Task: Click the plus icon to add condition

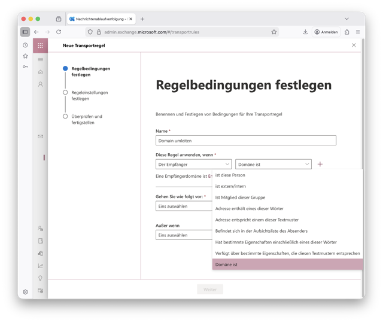Action: 320,164
